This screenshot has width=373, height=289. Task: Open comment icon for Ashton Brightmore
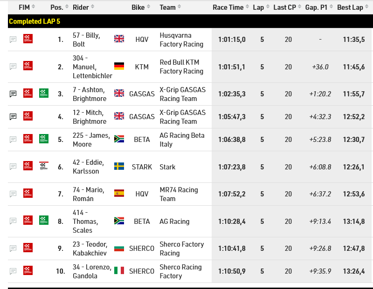[x=13, y=94]
